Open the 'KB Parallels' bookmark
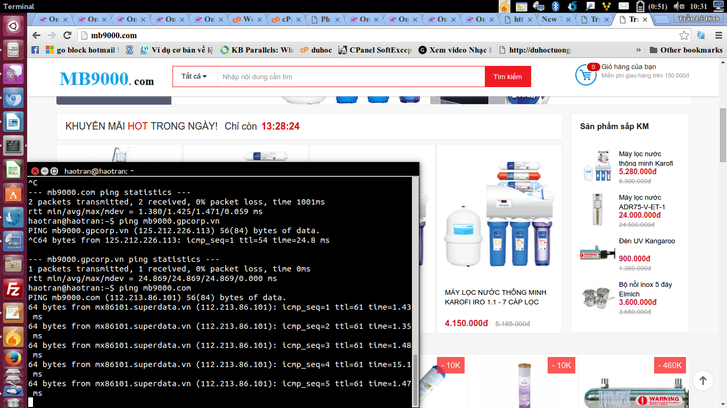Viewport: 727px width, 408px height. (257, 50)
